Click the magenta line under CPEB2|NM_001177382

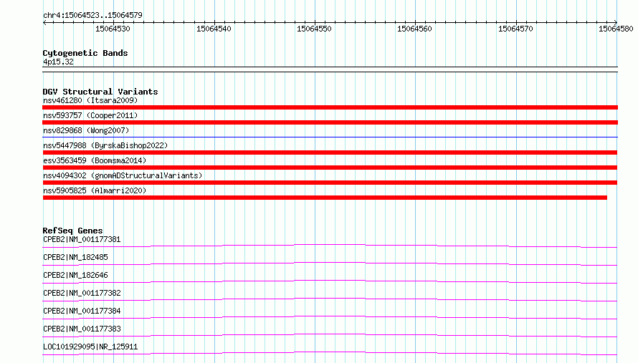(330, 299)
